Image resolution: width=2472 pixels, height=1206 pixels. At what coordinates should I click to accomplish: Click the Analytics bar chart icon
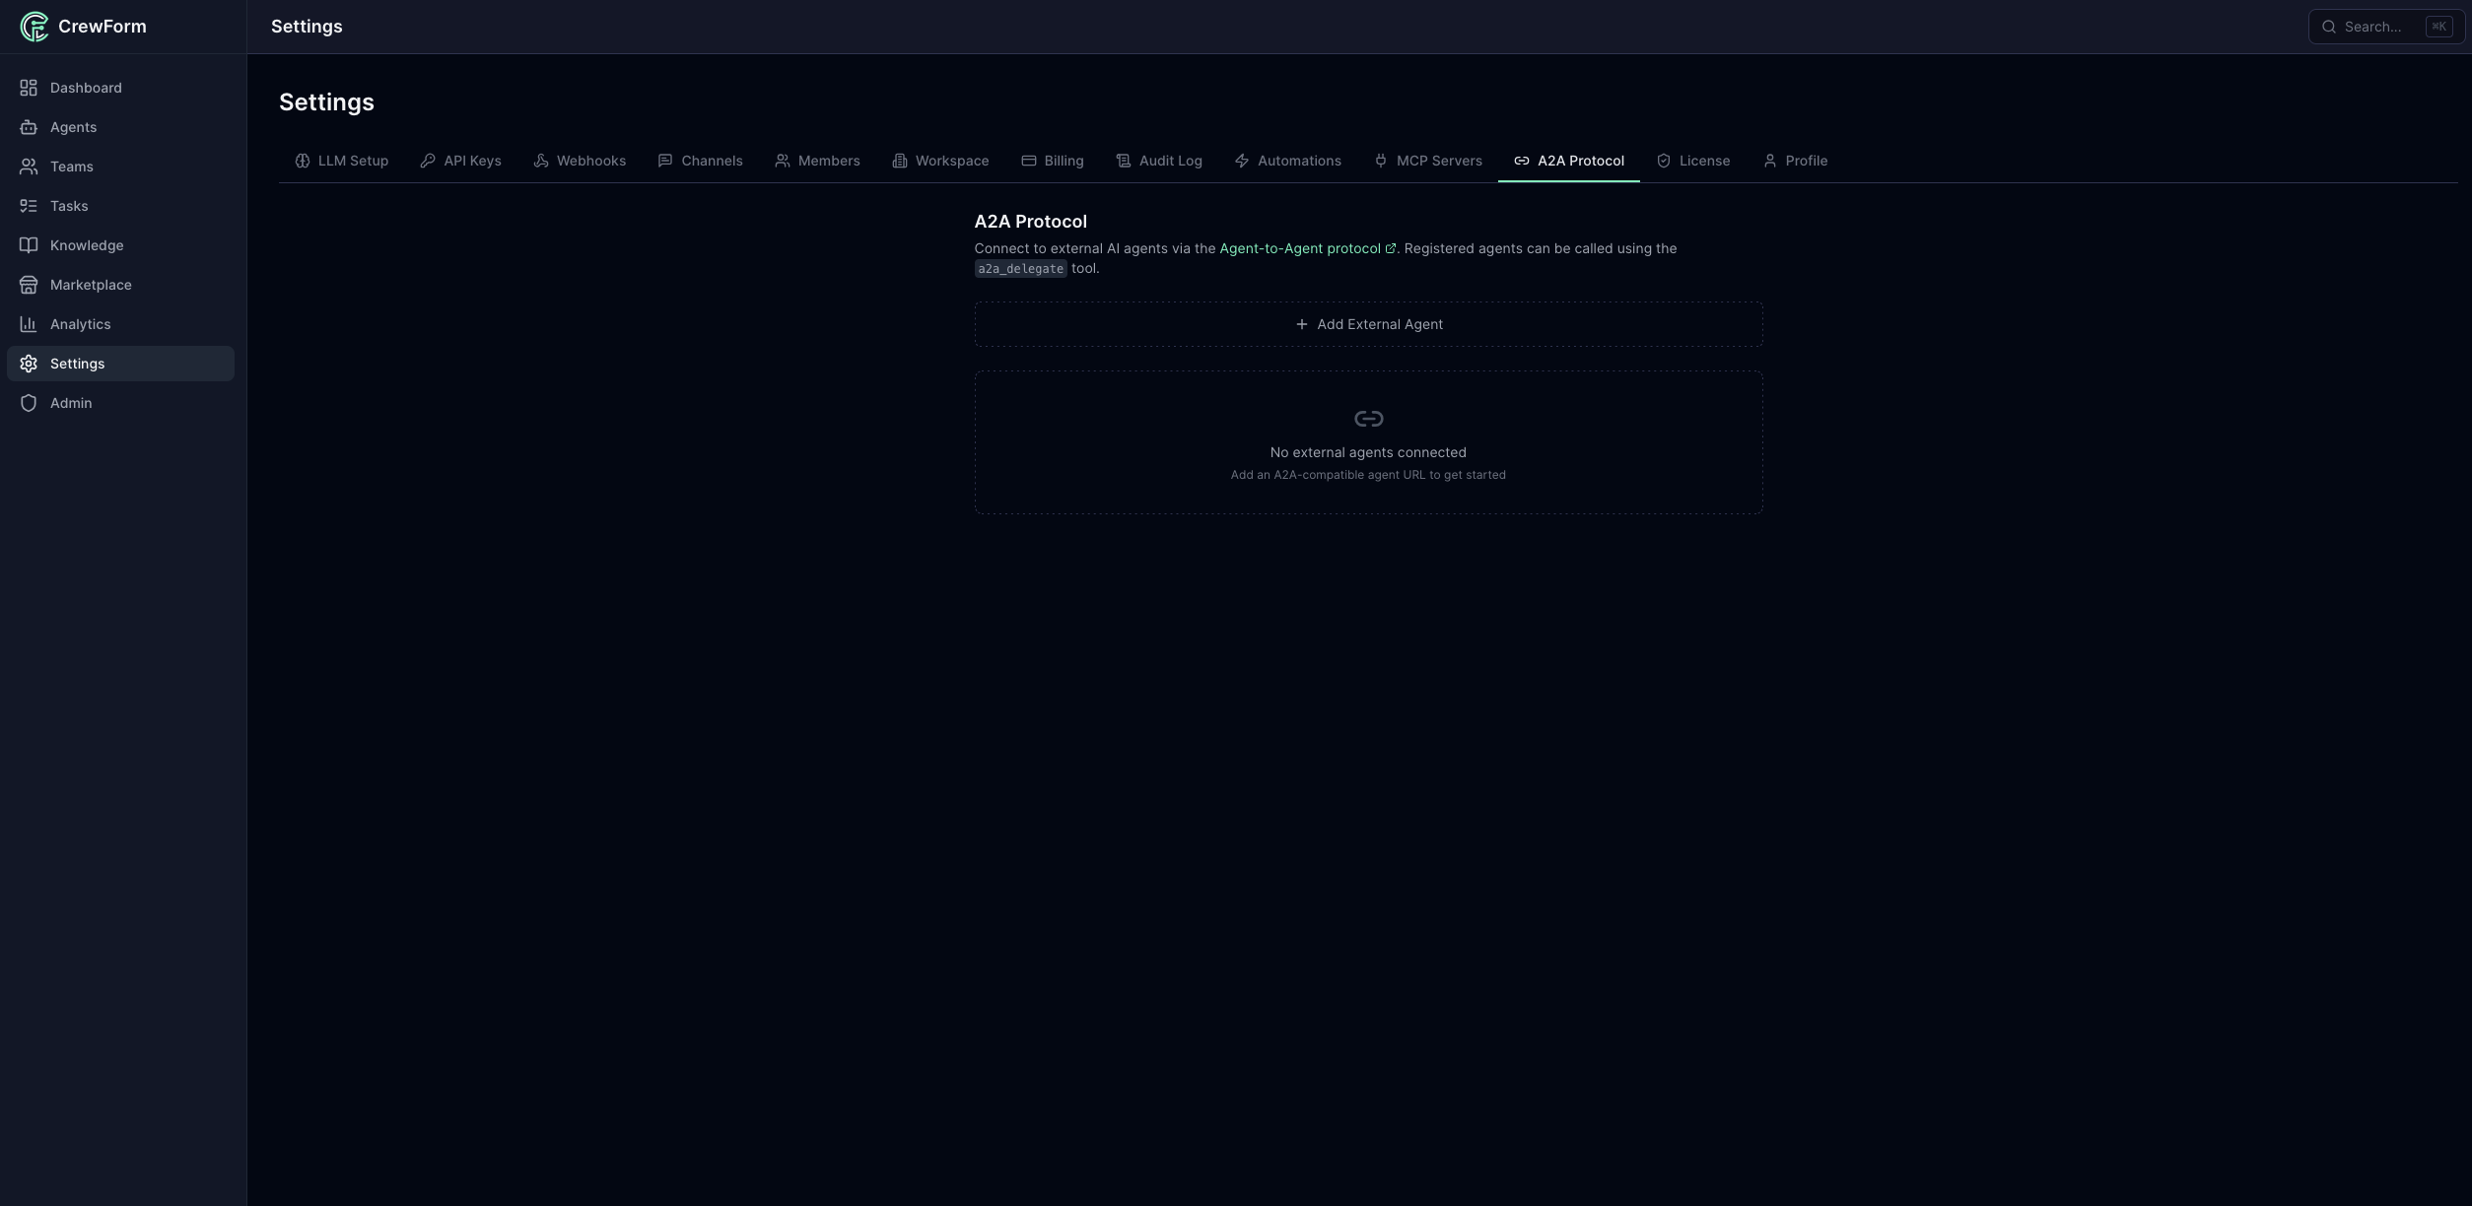pos(29,324)
